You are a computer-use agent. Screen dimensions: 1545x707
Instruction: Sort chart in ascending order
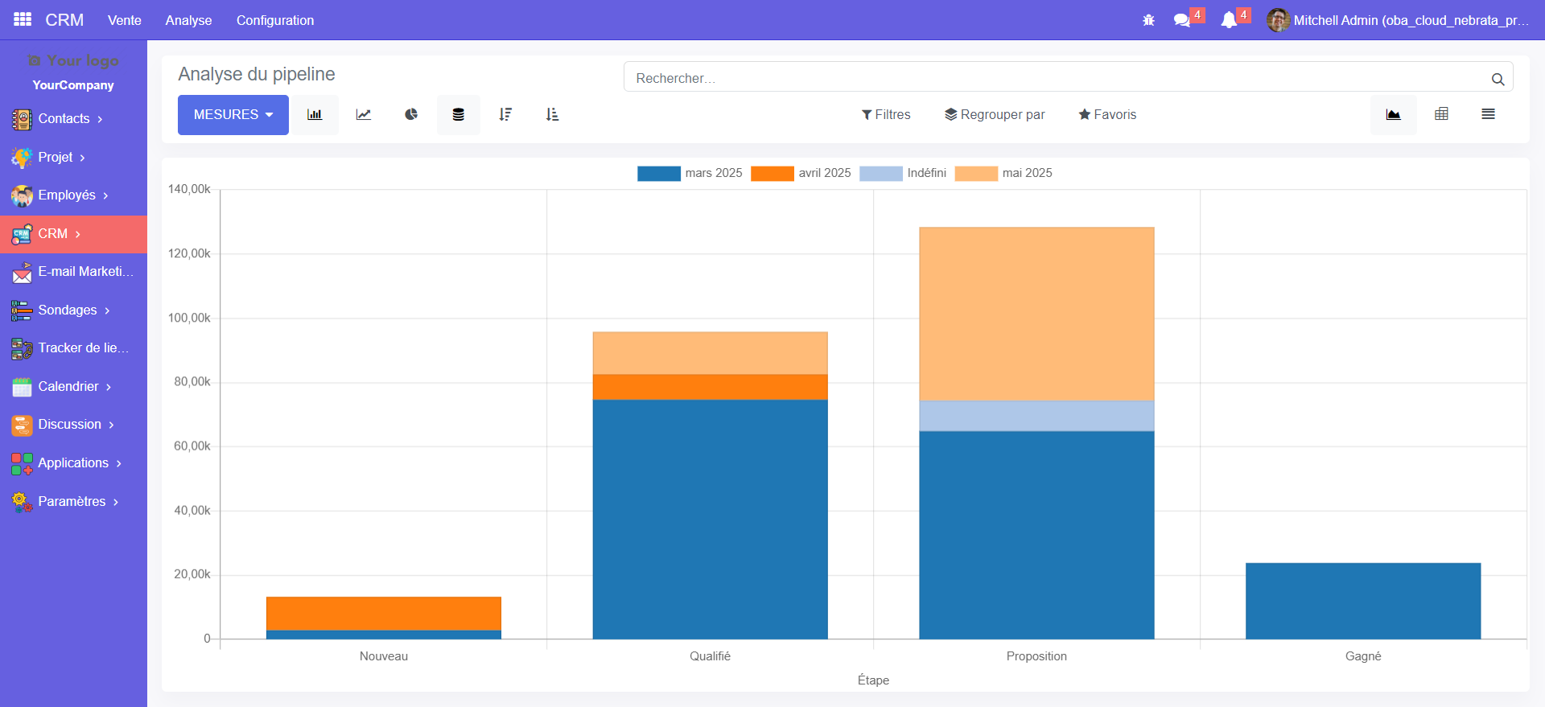click(x=552, y=115)
